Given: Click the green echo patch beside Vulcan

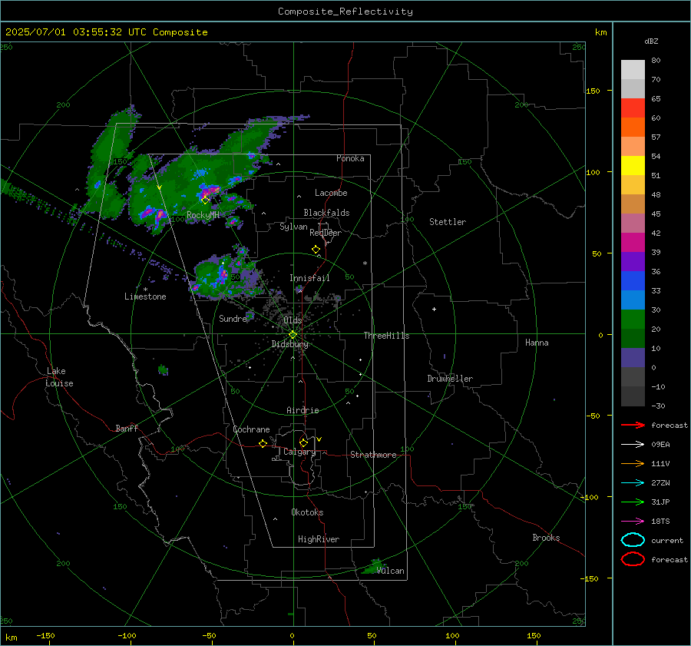Looking at the screenshot, I should pos(373,567).
